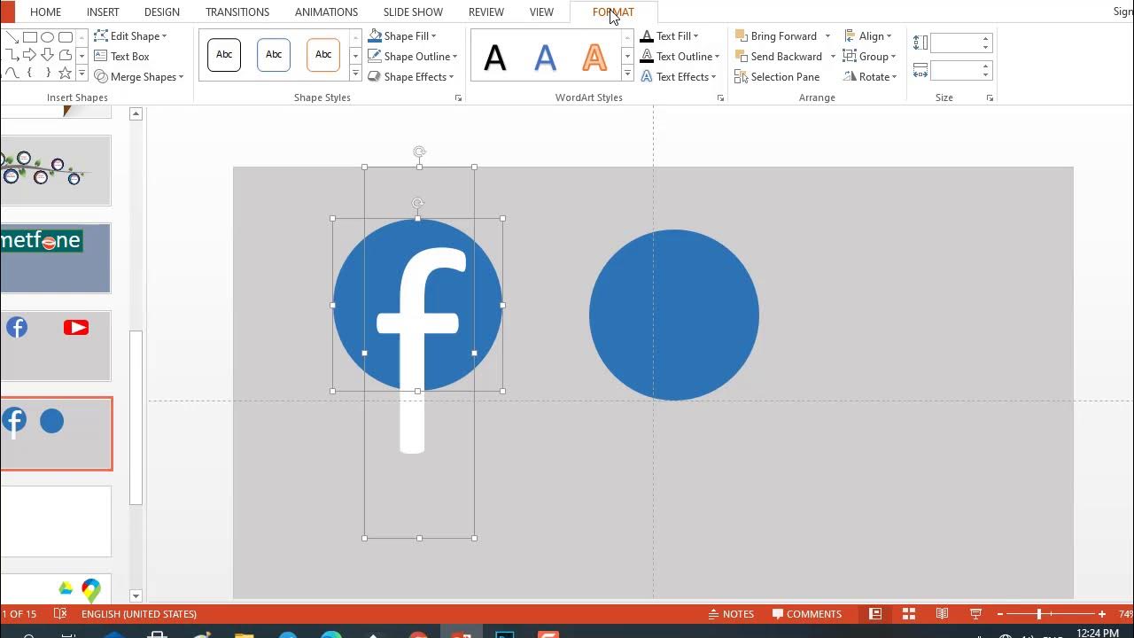Switch to the TRANSITIONS tab
The height and width of the screenshot is (638, 1134).
point(237,12)
